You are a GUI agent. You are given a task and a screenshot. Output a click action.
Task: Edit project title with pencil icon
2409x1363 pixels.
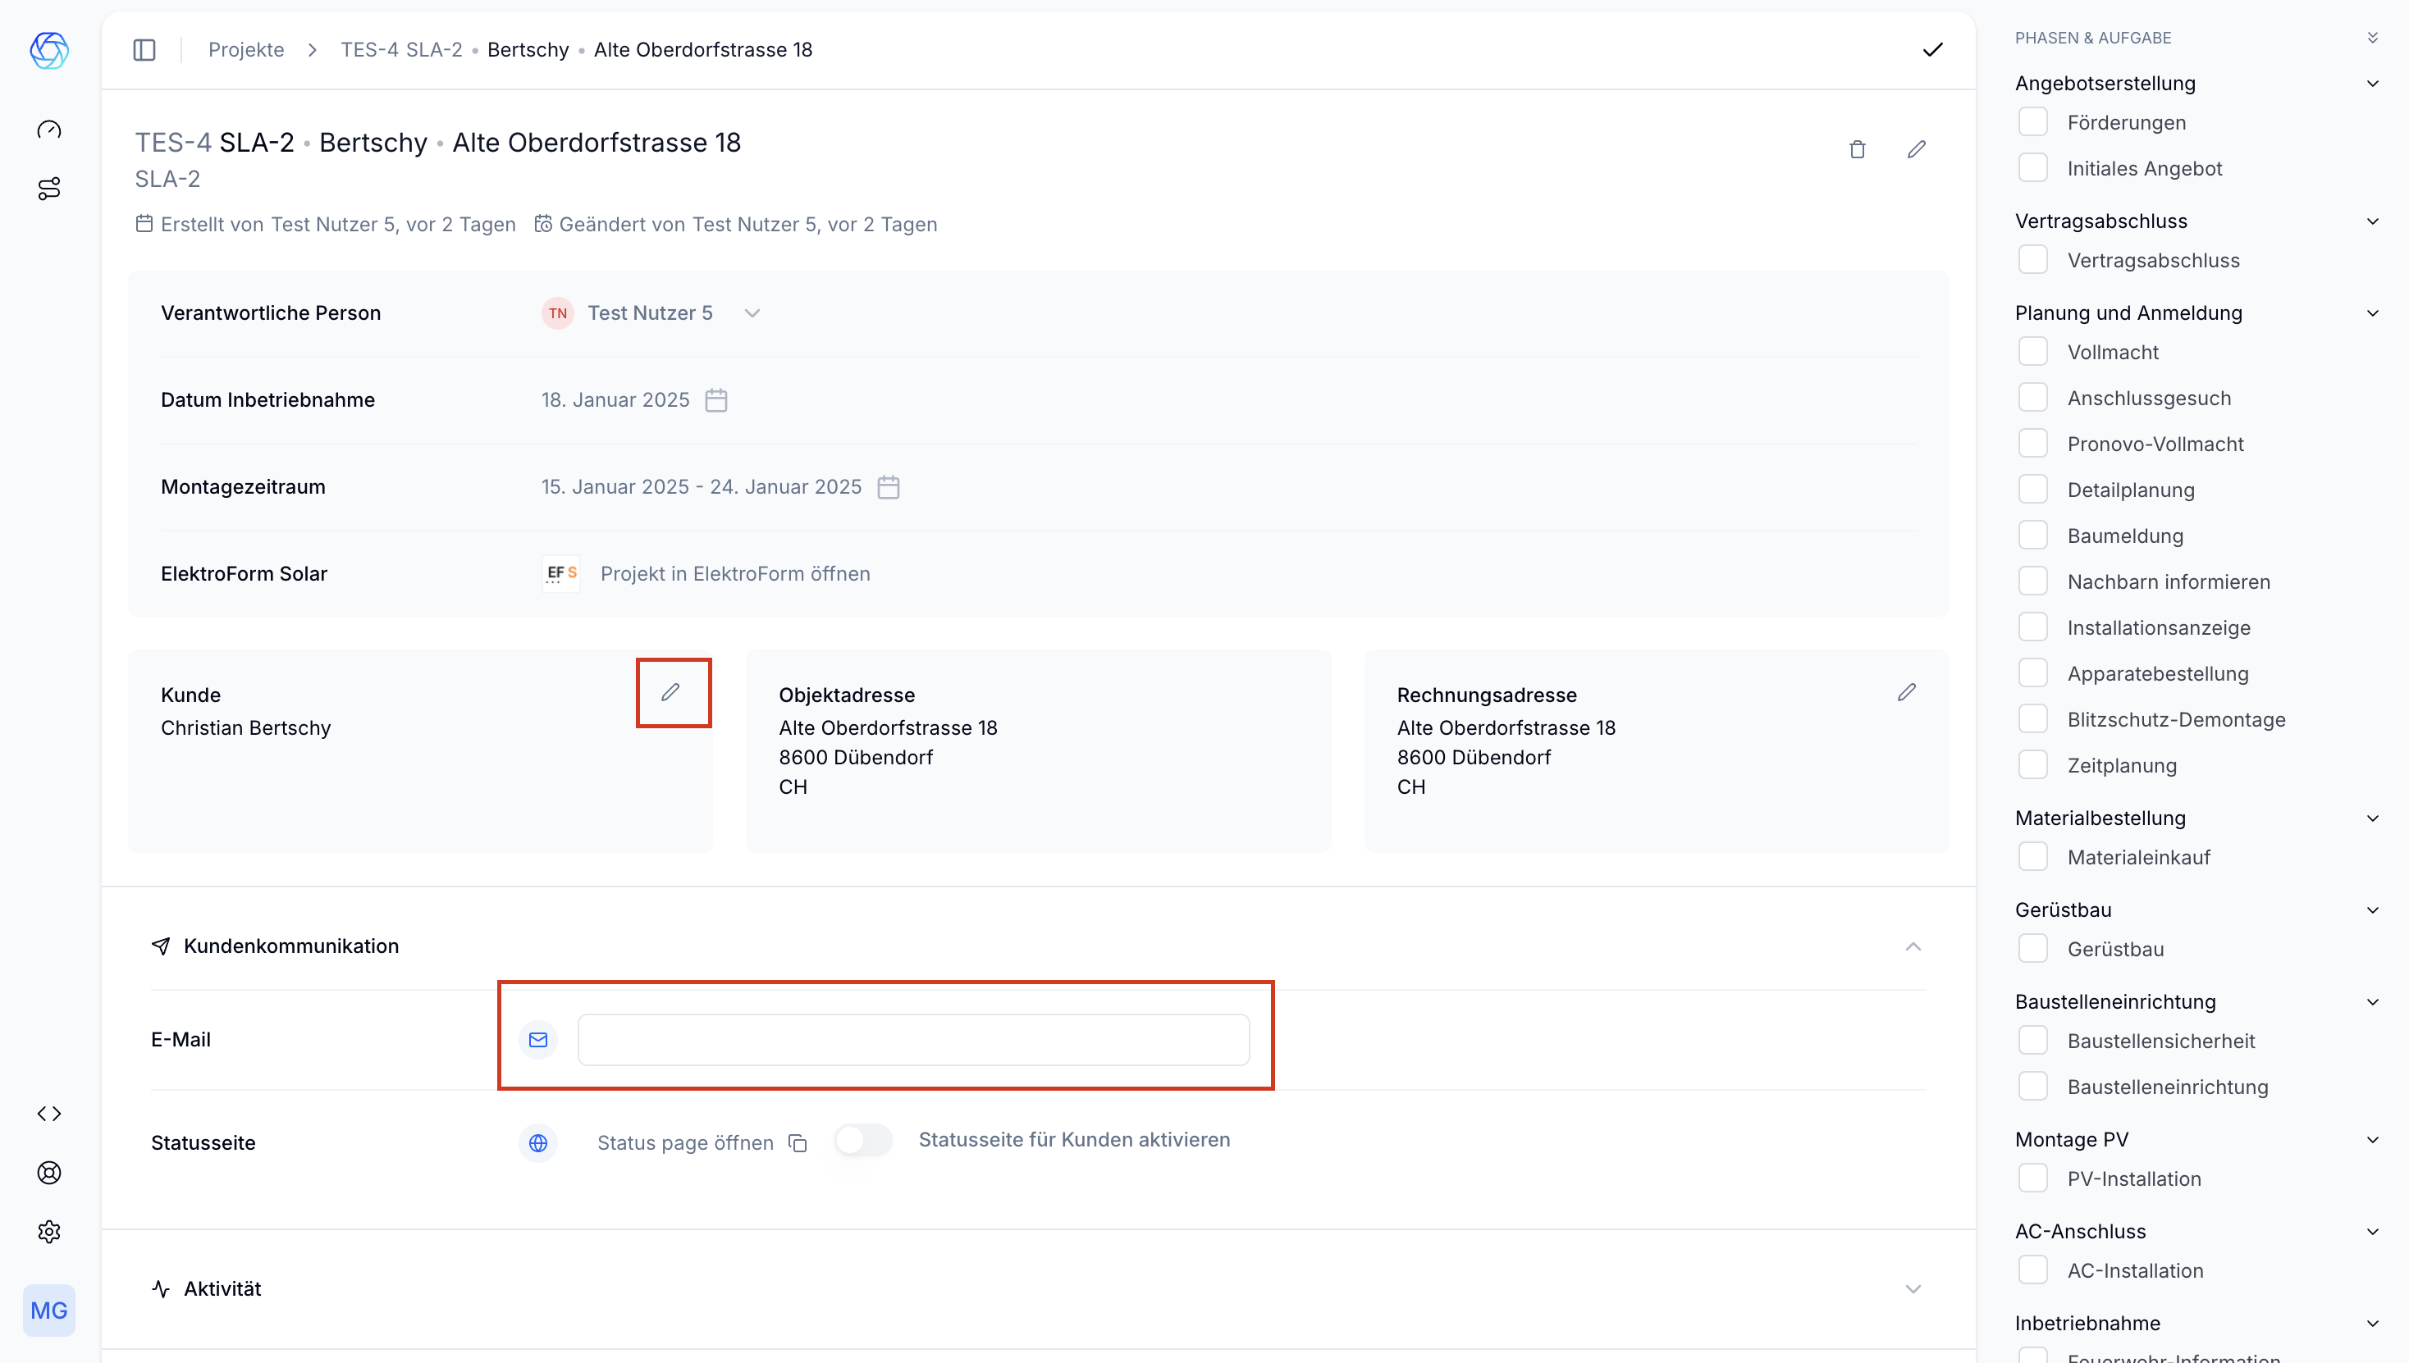point(1917,150)
